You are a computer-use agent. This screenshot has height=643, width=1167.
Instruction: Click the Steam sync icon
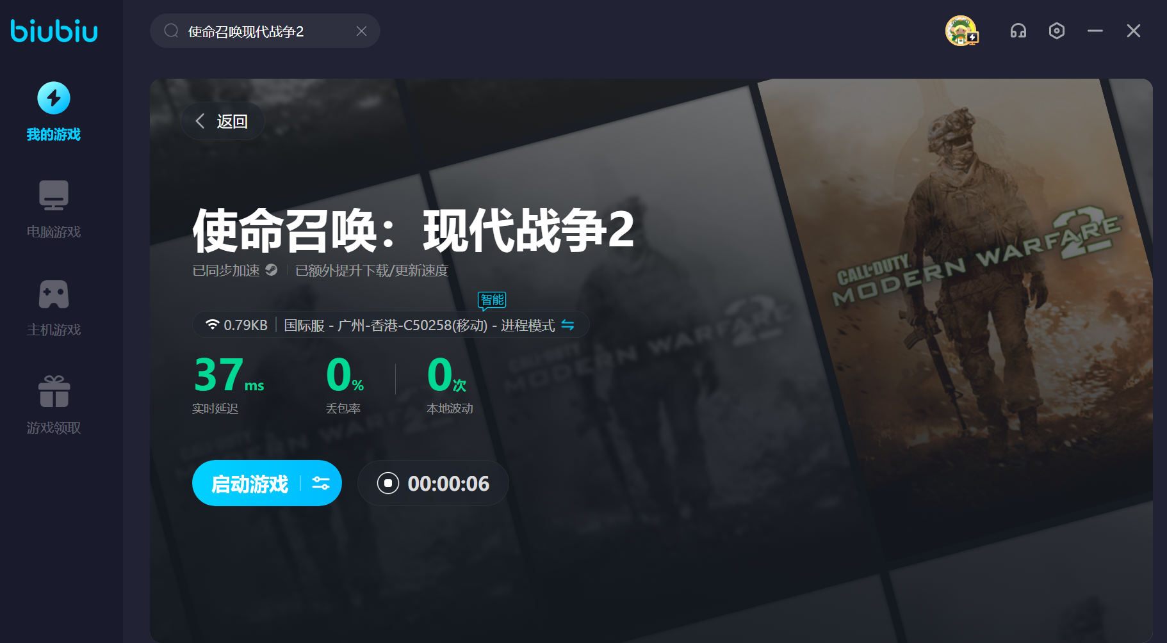click(272, 270)
